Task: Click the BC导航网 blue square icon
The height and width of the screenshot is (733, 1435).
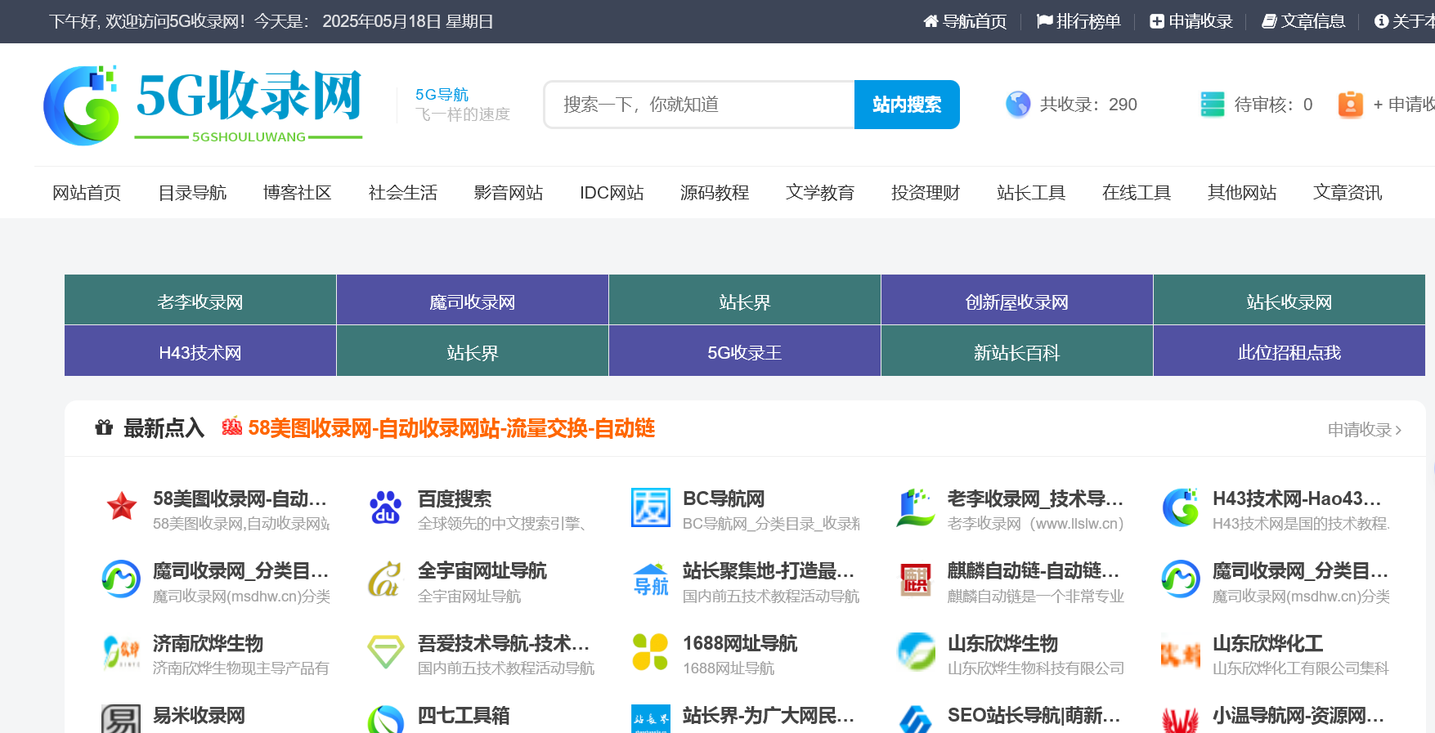Action: click(x=651, y=507)
